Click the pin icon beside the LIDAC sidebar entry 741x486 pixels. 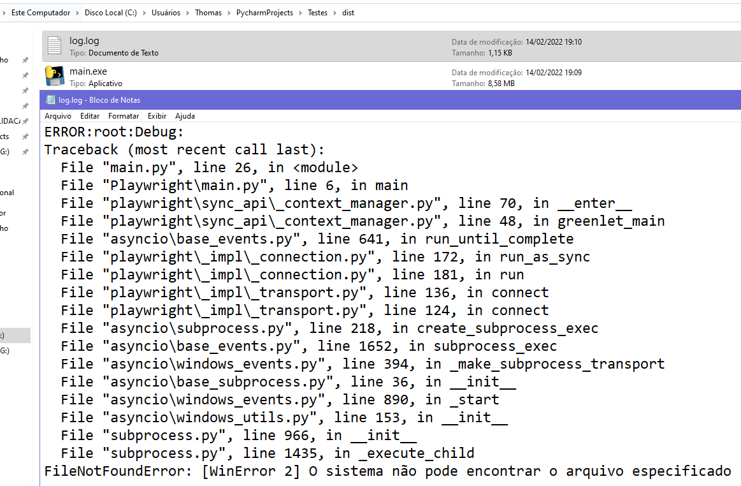[25, 121]
